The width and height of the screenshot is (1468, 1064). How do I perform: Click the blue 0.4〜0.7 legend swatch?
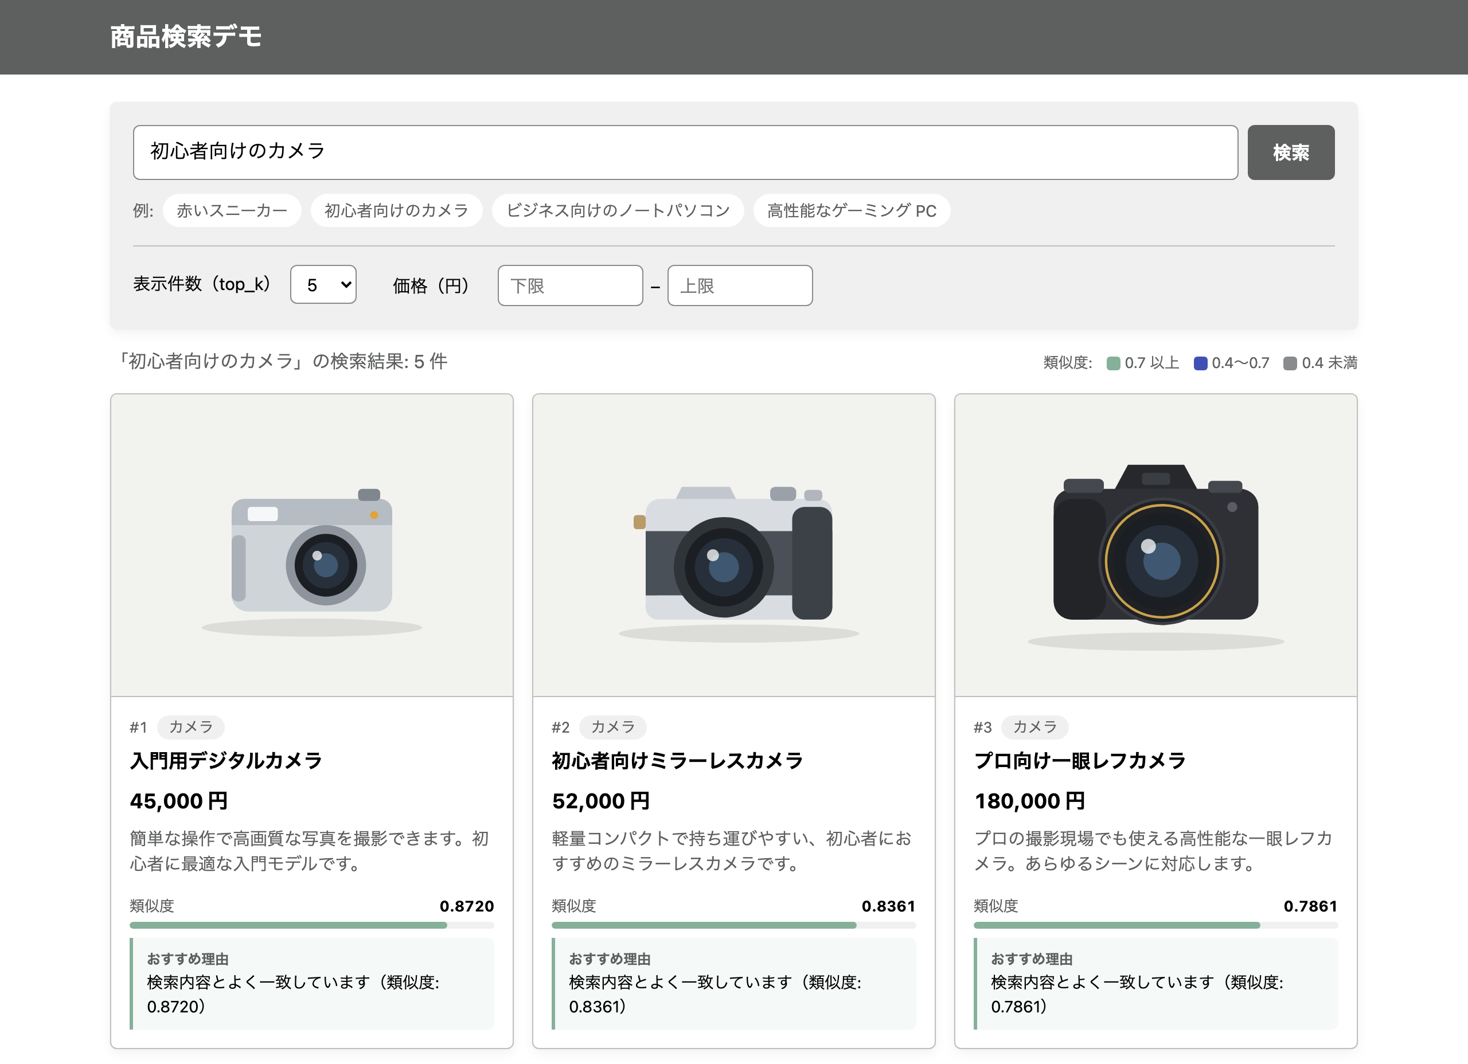[x=1201, y=363]
